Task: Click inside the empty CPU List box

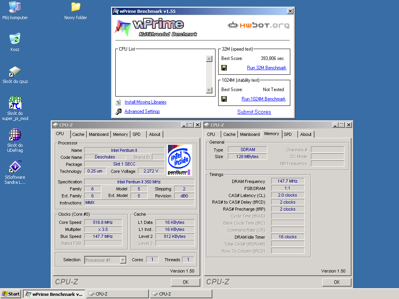Action: point(161,74)
